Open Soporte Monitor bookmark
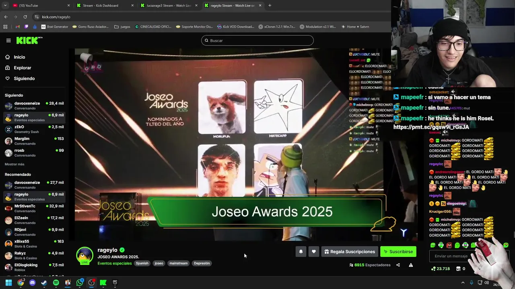 (x=194, y=27)
